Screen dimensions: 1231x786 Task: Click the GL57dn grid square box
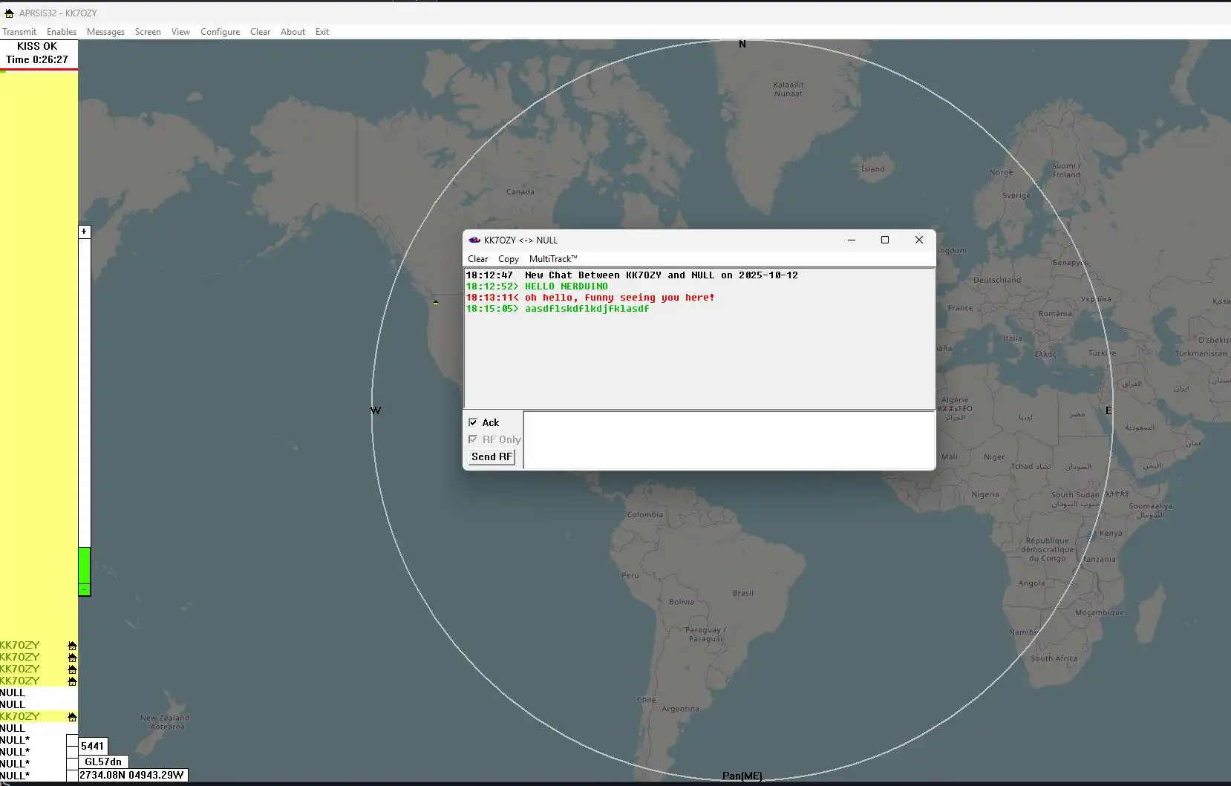point(103,762)
